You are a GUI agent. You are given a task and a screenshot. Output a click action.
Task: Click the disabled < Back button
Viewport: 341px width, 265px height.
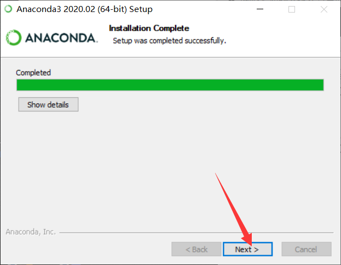pyautogui.click(x=196, y=249)
